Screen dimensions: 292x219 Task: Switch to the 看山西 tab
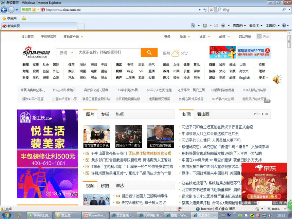tap(203, 114)
